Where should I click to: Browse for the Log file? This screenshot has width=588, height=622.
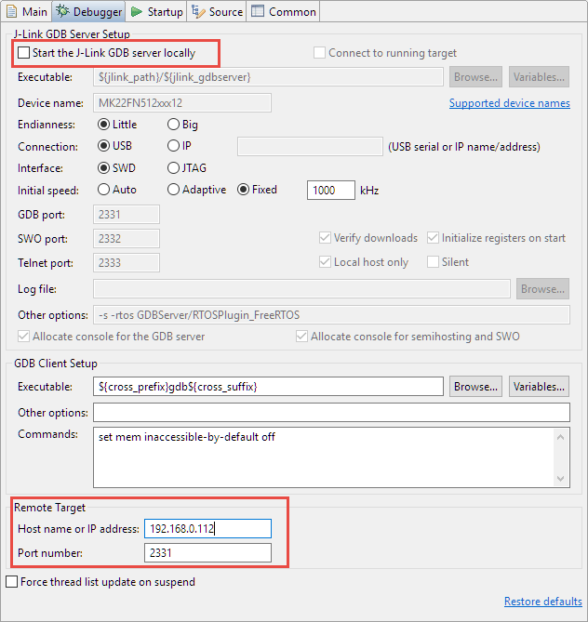[x=542, y=289]
